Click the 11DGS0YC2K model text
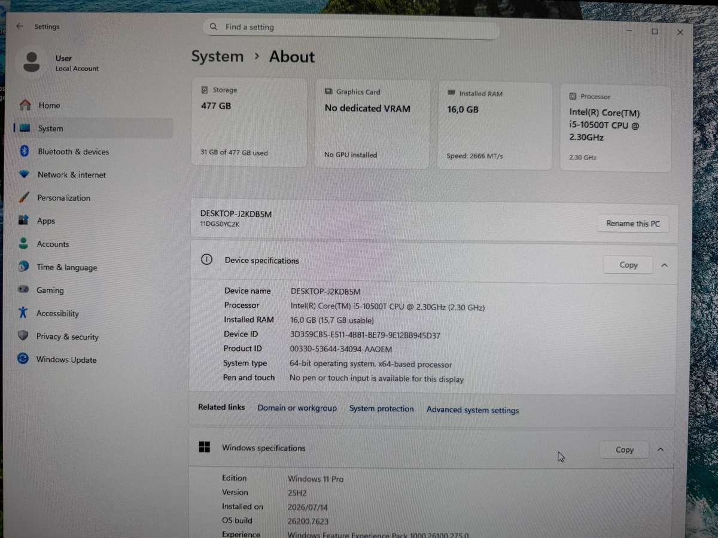This screenshot has height=538, width=718. click(220, 224)
